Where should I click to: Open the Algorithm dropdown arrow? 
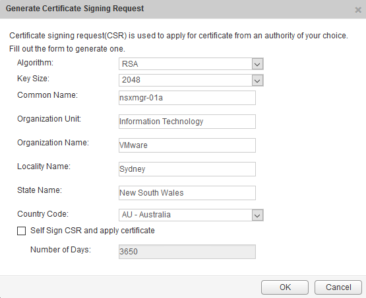257,64
